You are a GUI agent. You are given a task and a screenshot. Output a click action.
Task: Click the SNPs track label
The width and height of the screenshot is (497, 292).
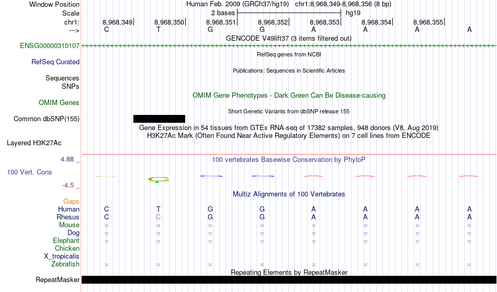coord(71,86)
